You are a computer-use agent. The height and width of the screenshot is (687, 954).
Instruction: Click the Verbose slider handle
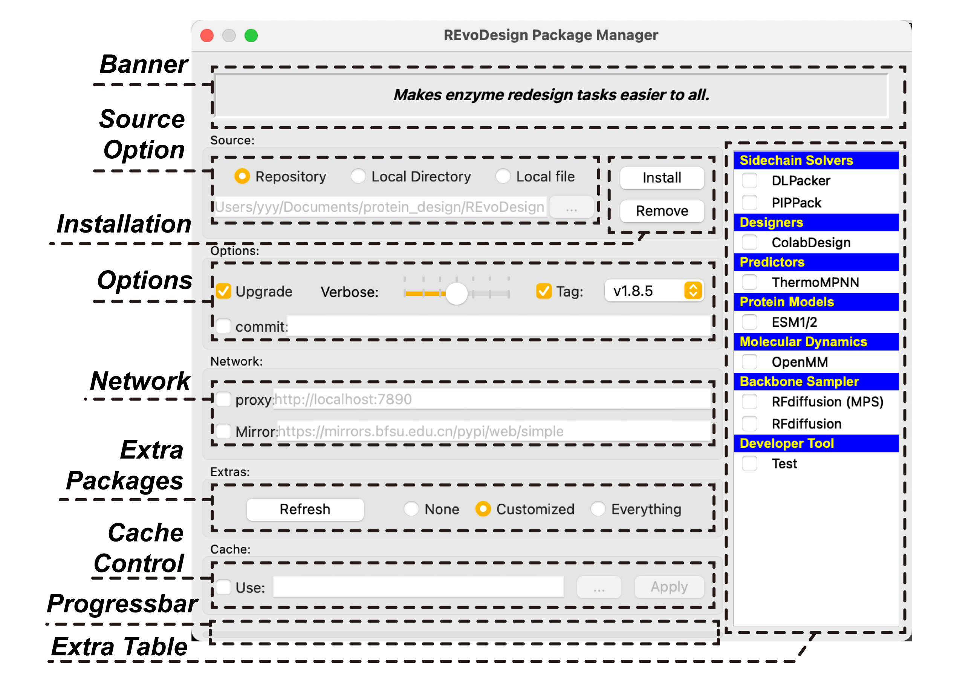[456, 293]
